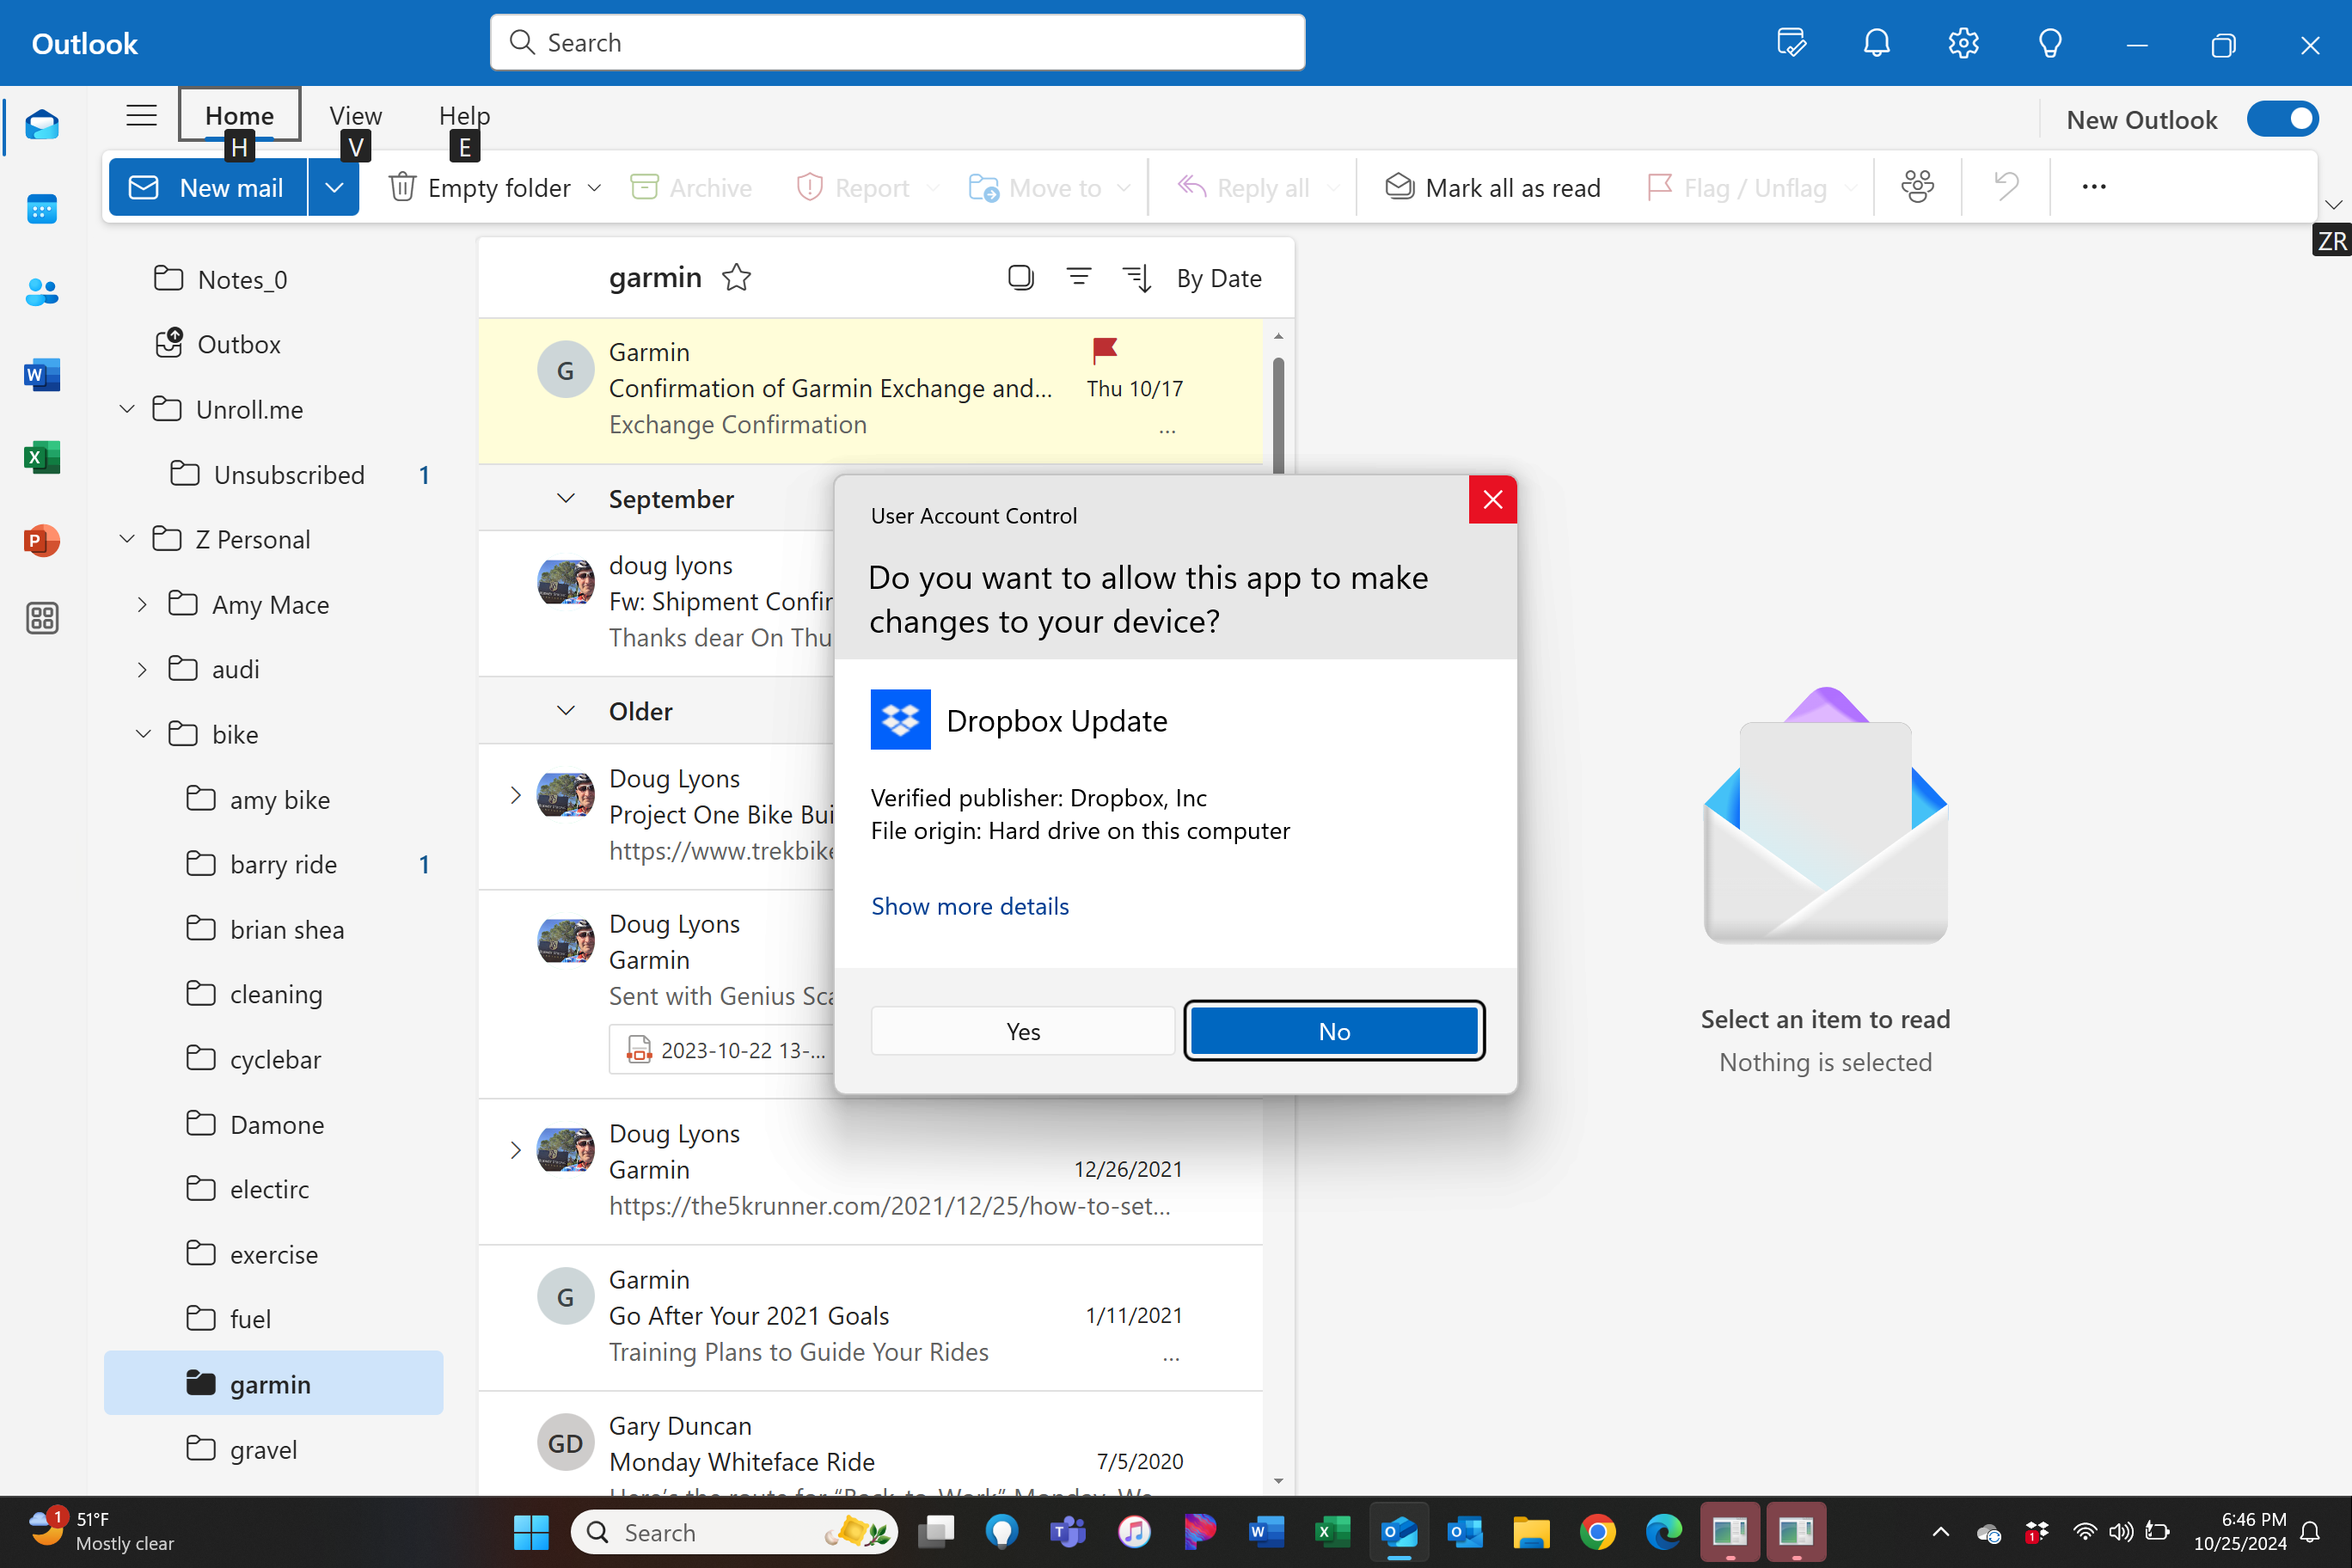Expand the audi folder
This screenshot has width=2352, height=1568.
142,669
